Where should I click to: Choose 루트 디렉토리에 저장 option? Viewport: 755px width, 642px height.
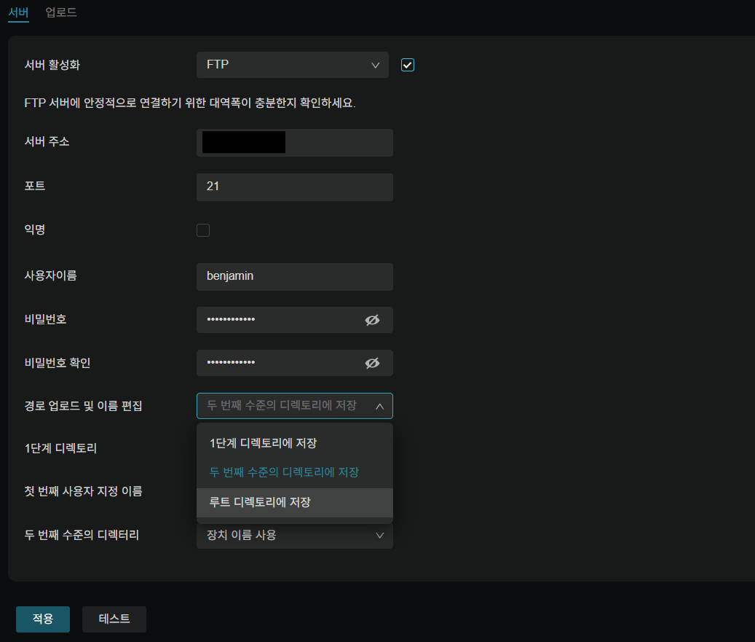[x=295, y=503]
